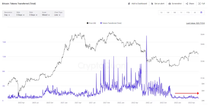Click the Set an alert bell icon
The height and width of the screenshot is (106, 208).
152,4
